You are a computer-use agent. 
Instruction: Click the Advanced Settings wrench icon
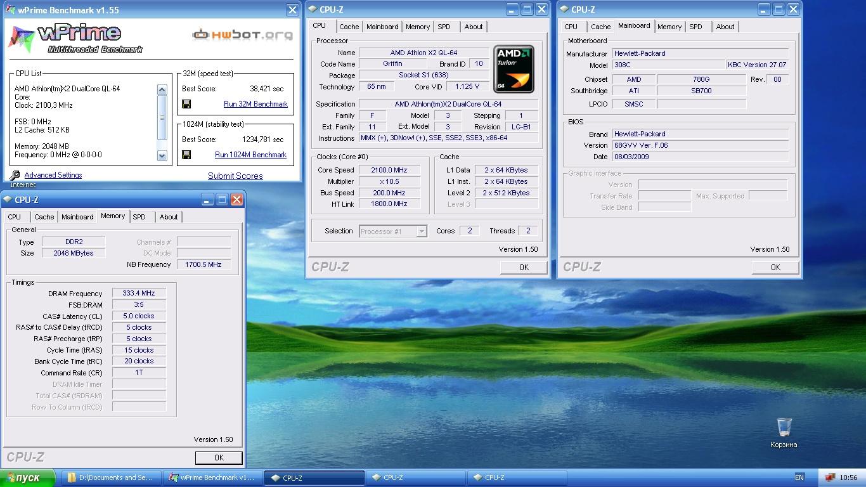coord(15,175)
